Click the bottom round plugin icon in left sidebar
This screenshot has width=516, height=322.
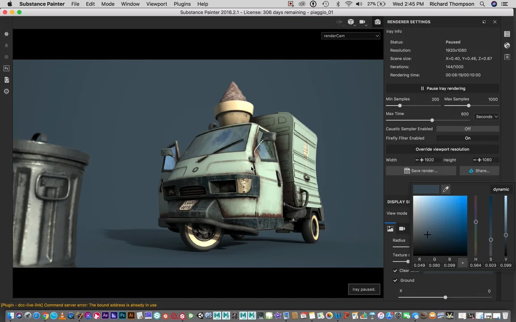pyautogui.click(x=6, y=91)
